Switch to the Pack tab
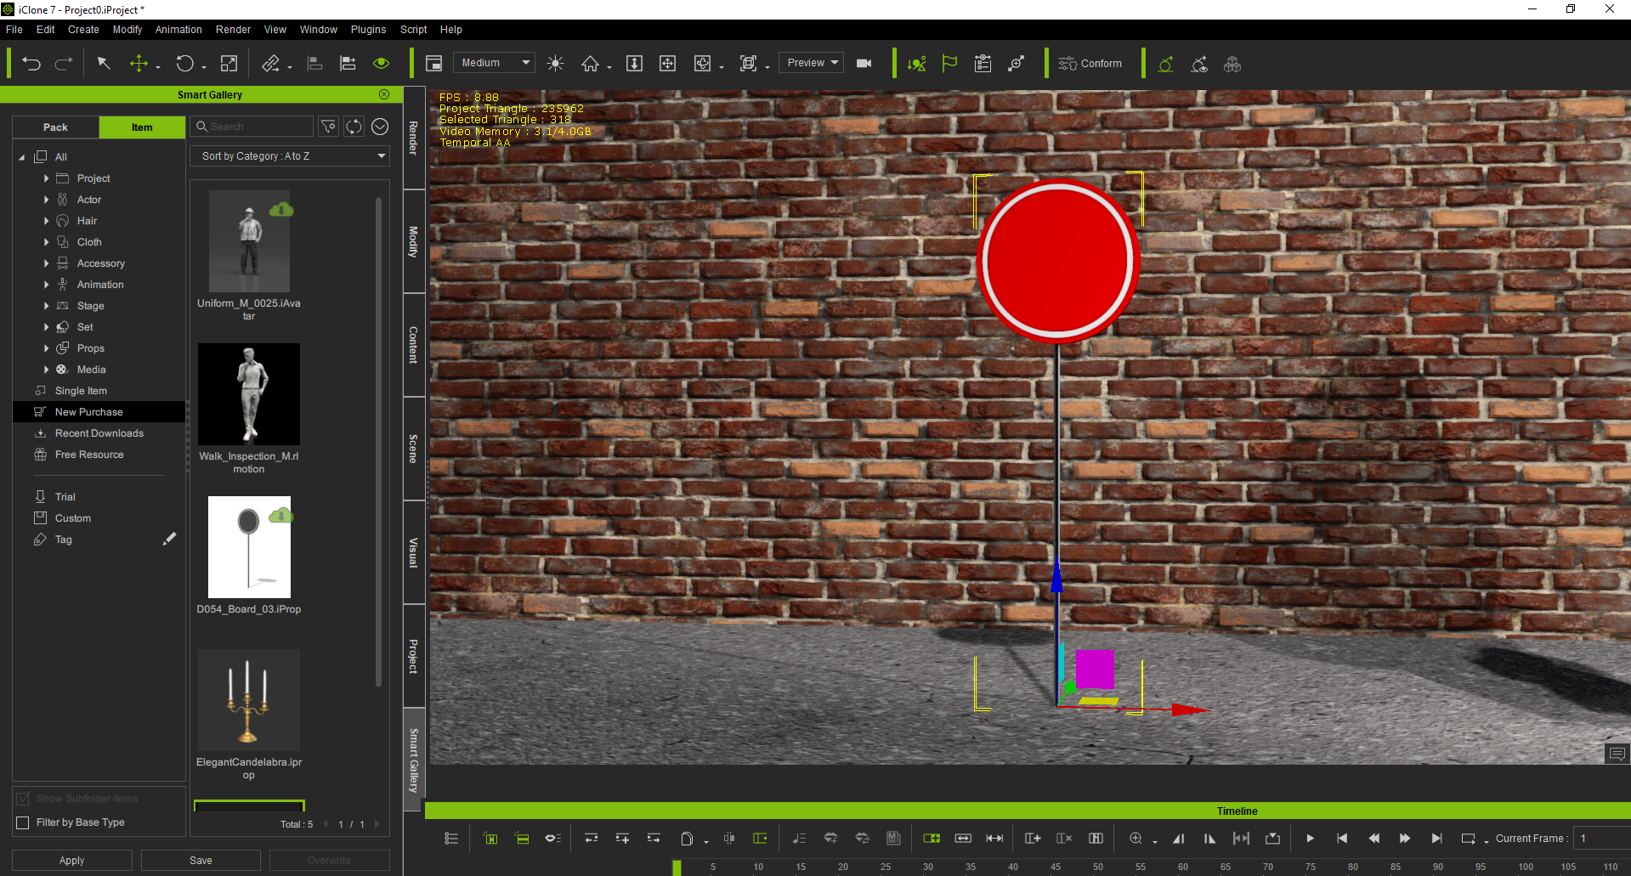The width and height of the screenshot is (1631, 876). click(55, 127)
